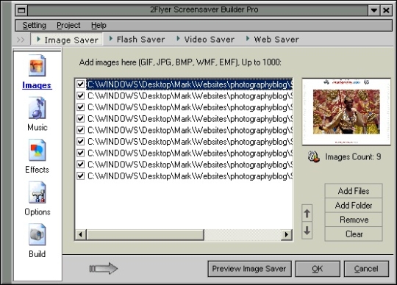Image resolution: width=397 pixels, height=285 pixels.
Task: Click the Clear button
Action: tap(354, 234)
